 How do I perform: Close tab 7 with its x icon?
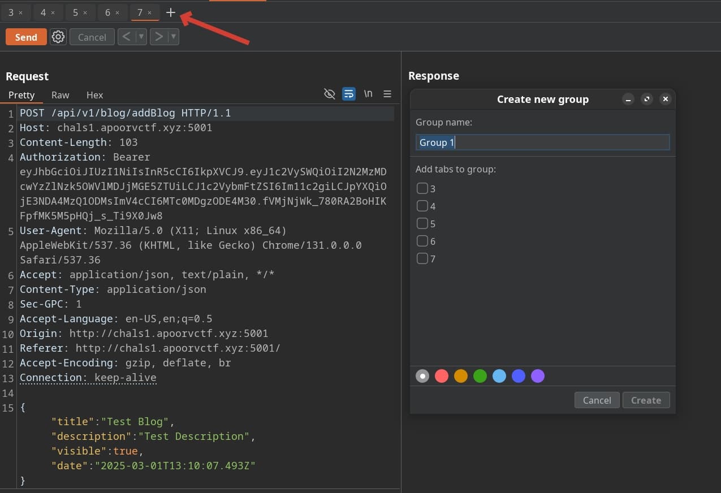point(149,12)
